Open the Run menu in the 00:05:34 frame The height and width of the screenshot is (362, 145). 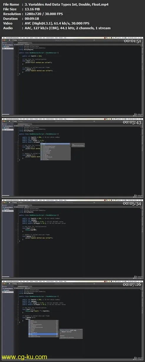click(x=44, y=200)
